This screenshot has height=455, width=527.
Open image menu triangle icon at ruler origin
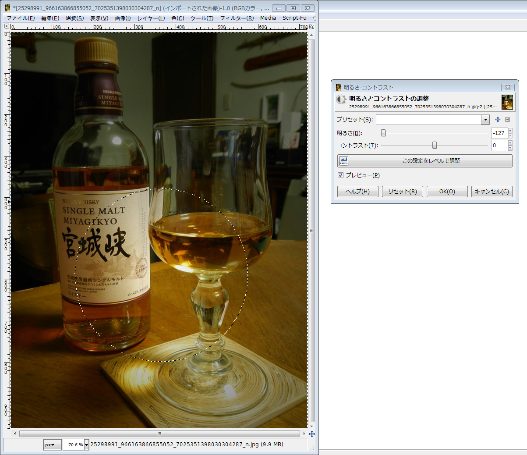click(x=7, y=27)
